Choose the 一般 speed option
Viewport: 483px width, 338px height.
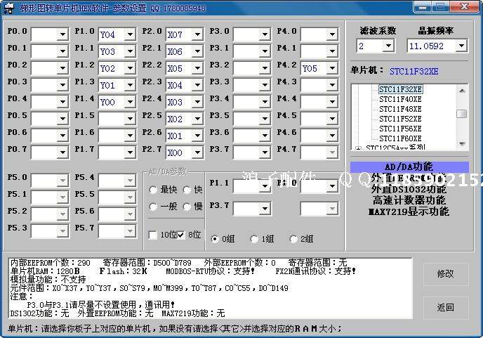click(x=153, y=207)
